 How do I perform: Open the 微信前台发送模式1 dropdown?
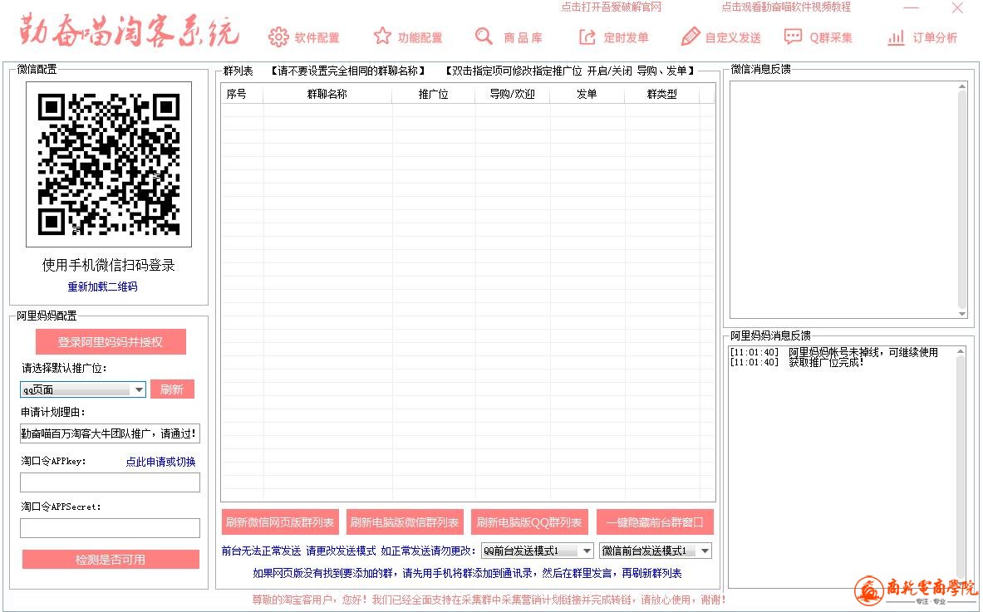point(655,551)
